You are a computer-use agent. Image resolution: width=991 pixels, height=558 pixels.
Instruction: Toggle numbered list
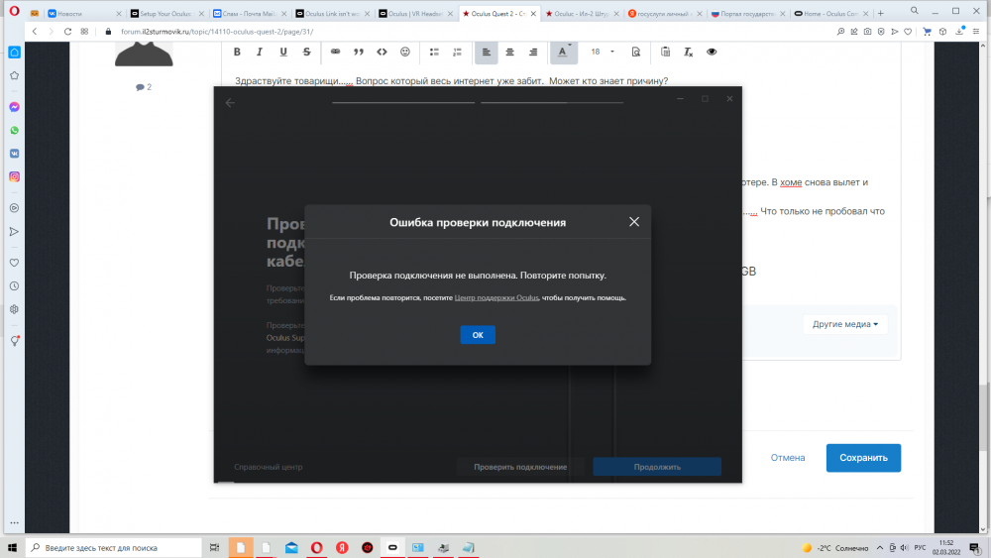pos(458,52)
